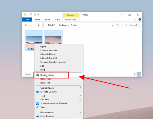Expand the 7-Zip submenu arrow

[80, 96]
